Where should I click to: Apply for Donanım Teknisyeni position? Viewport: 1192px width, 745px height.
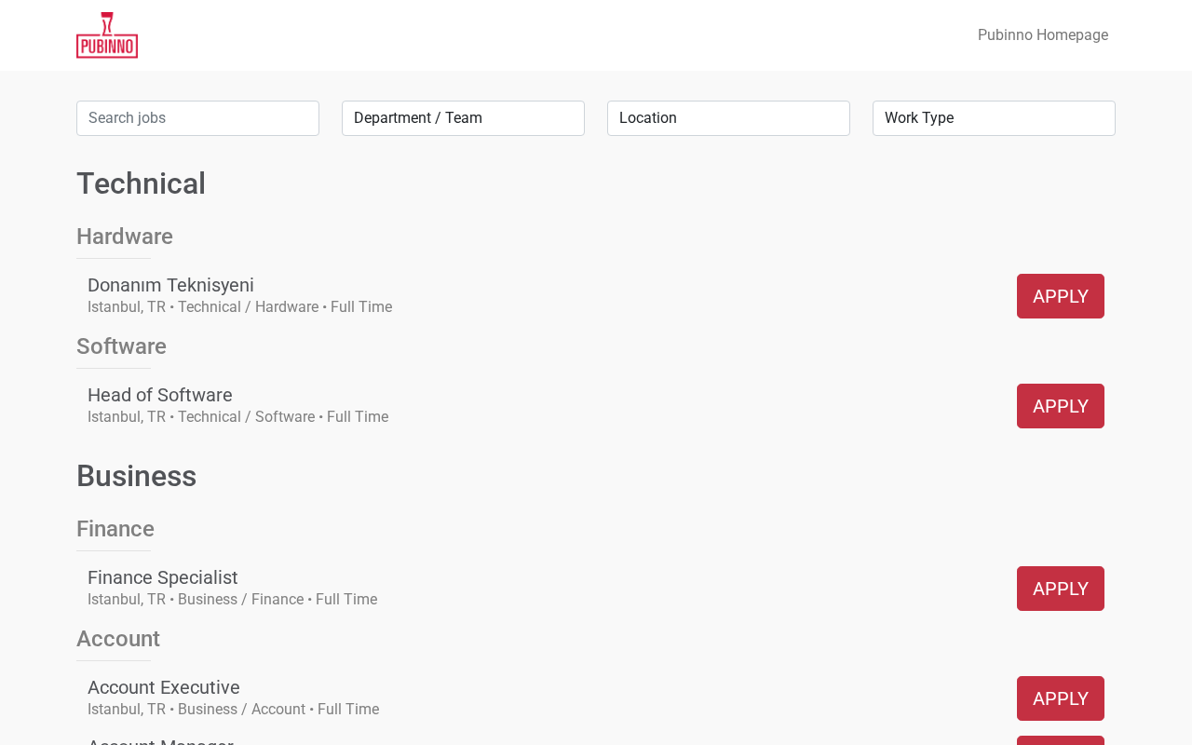pos(1060,296)
